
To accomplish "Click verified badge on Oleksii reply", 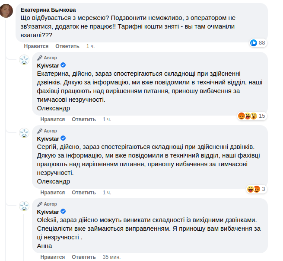I will click(63, 212).
